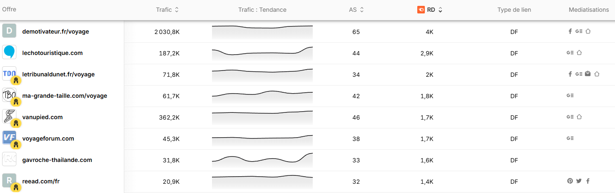Click the newsletter envelope icon for letribunaldunet.fr/voyage

point(588,74)
